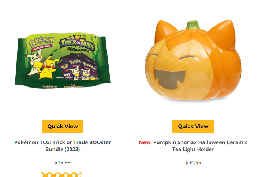Click the third Pikachu rating icon
Screen dimensions: 266x177
(x=62, y=174)
